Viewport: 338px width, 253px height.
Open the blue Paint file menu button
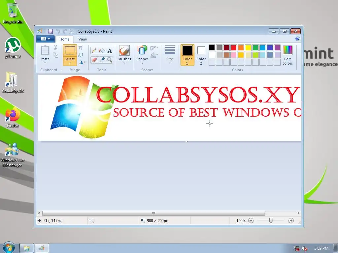pyautogui.click(x=46, y=39)
